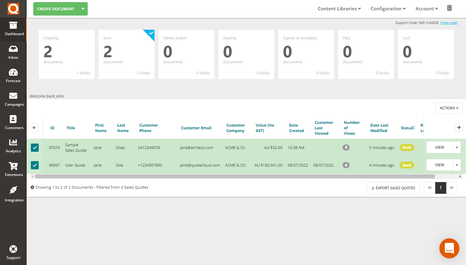Click the horizontal scrollbar below the table

pos(233,176)
